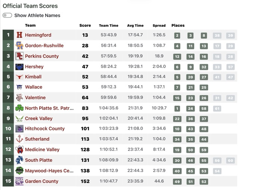Click the Hershey panther logo
280x190 pixels.
19,67
